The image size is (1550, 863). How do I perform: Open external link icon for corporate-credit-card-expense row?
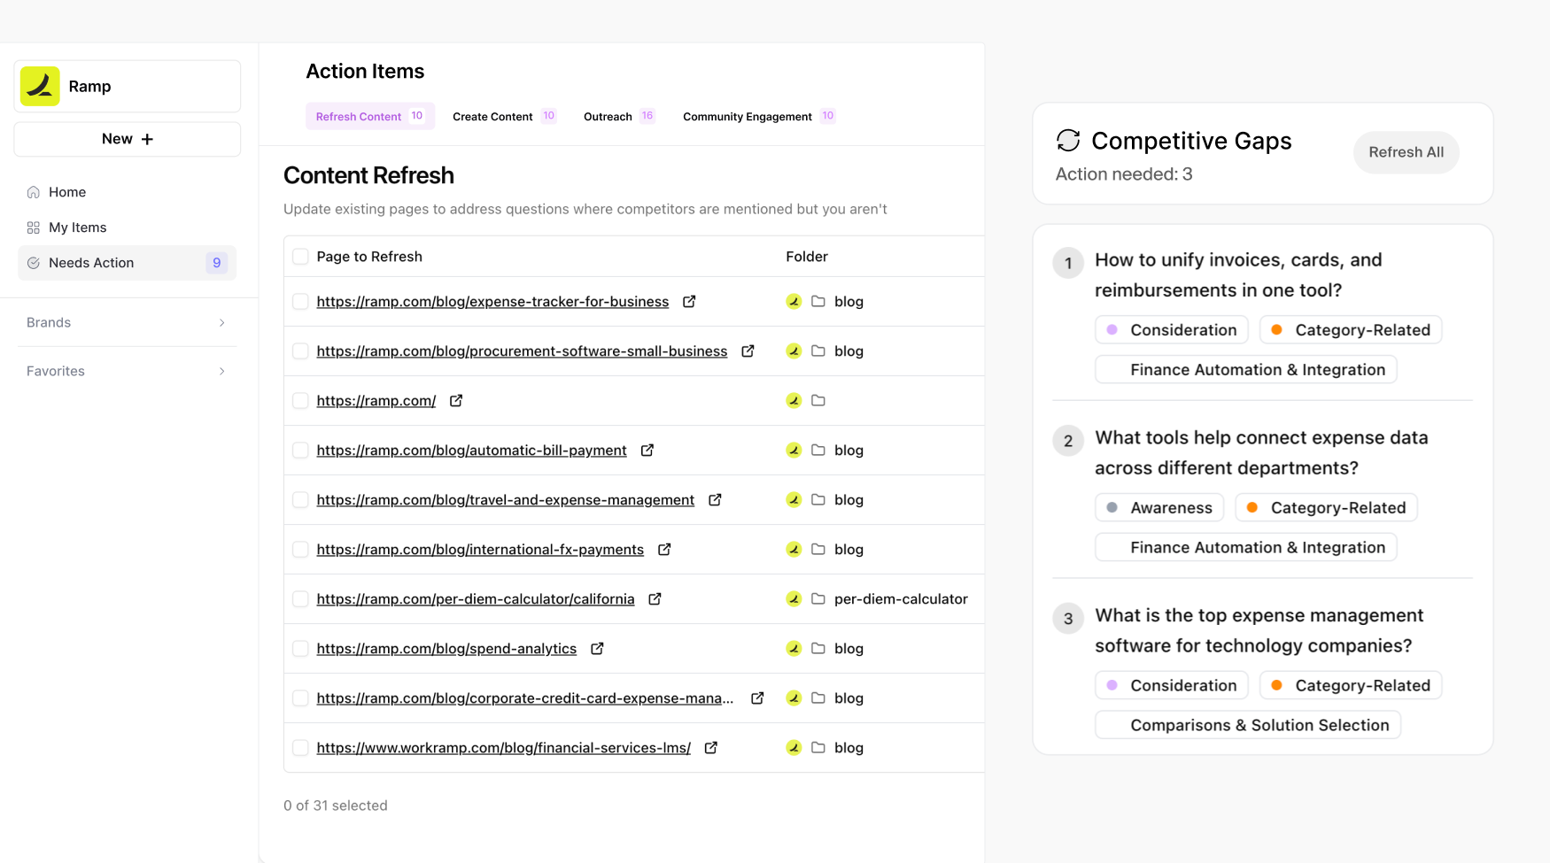click(757, 698)
